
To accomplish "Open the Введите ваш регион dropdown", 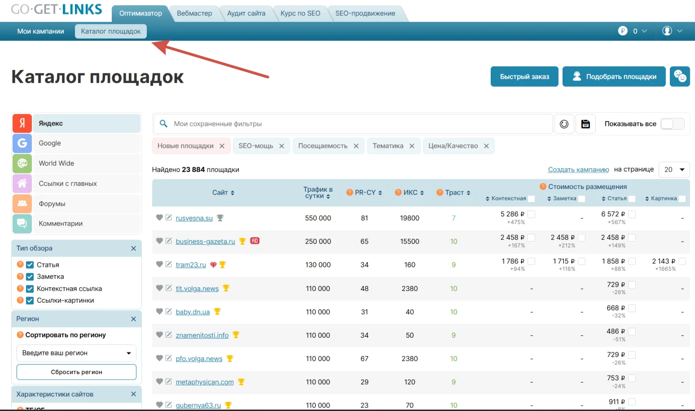I will [x=76, y=353].
